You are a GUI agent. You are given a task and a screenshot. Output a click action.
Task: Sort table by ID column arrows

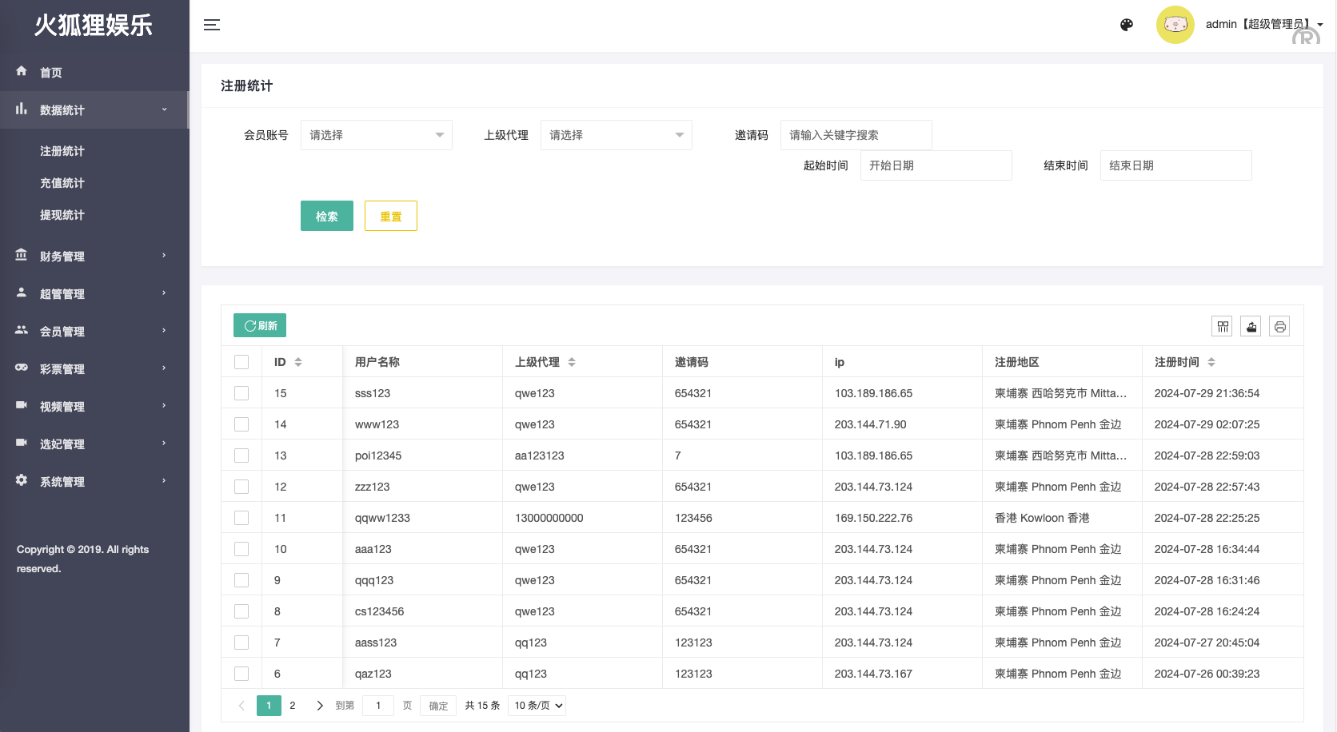pos(298,362)
